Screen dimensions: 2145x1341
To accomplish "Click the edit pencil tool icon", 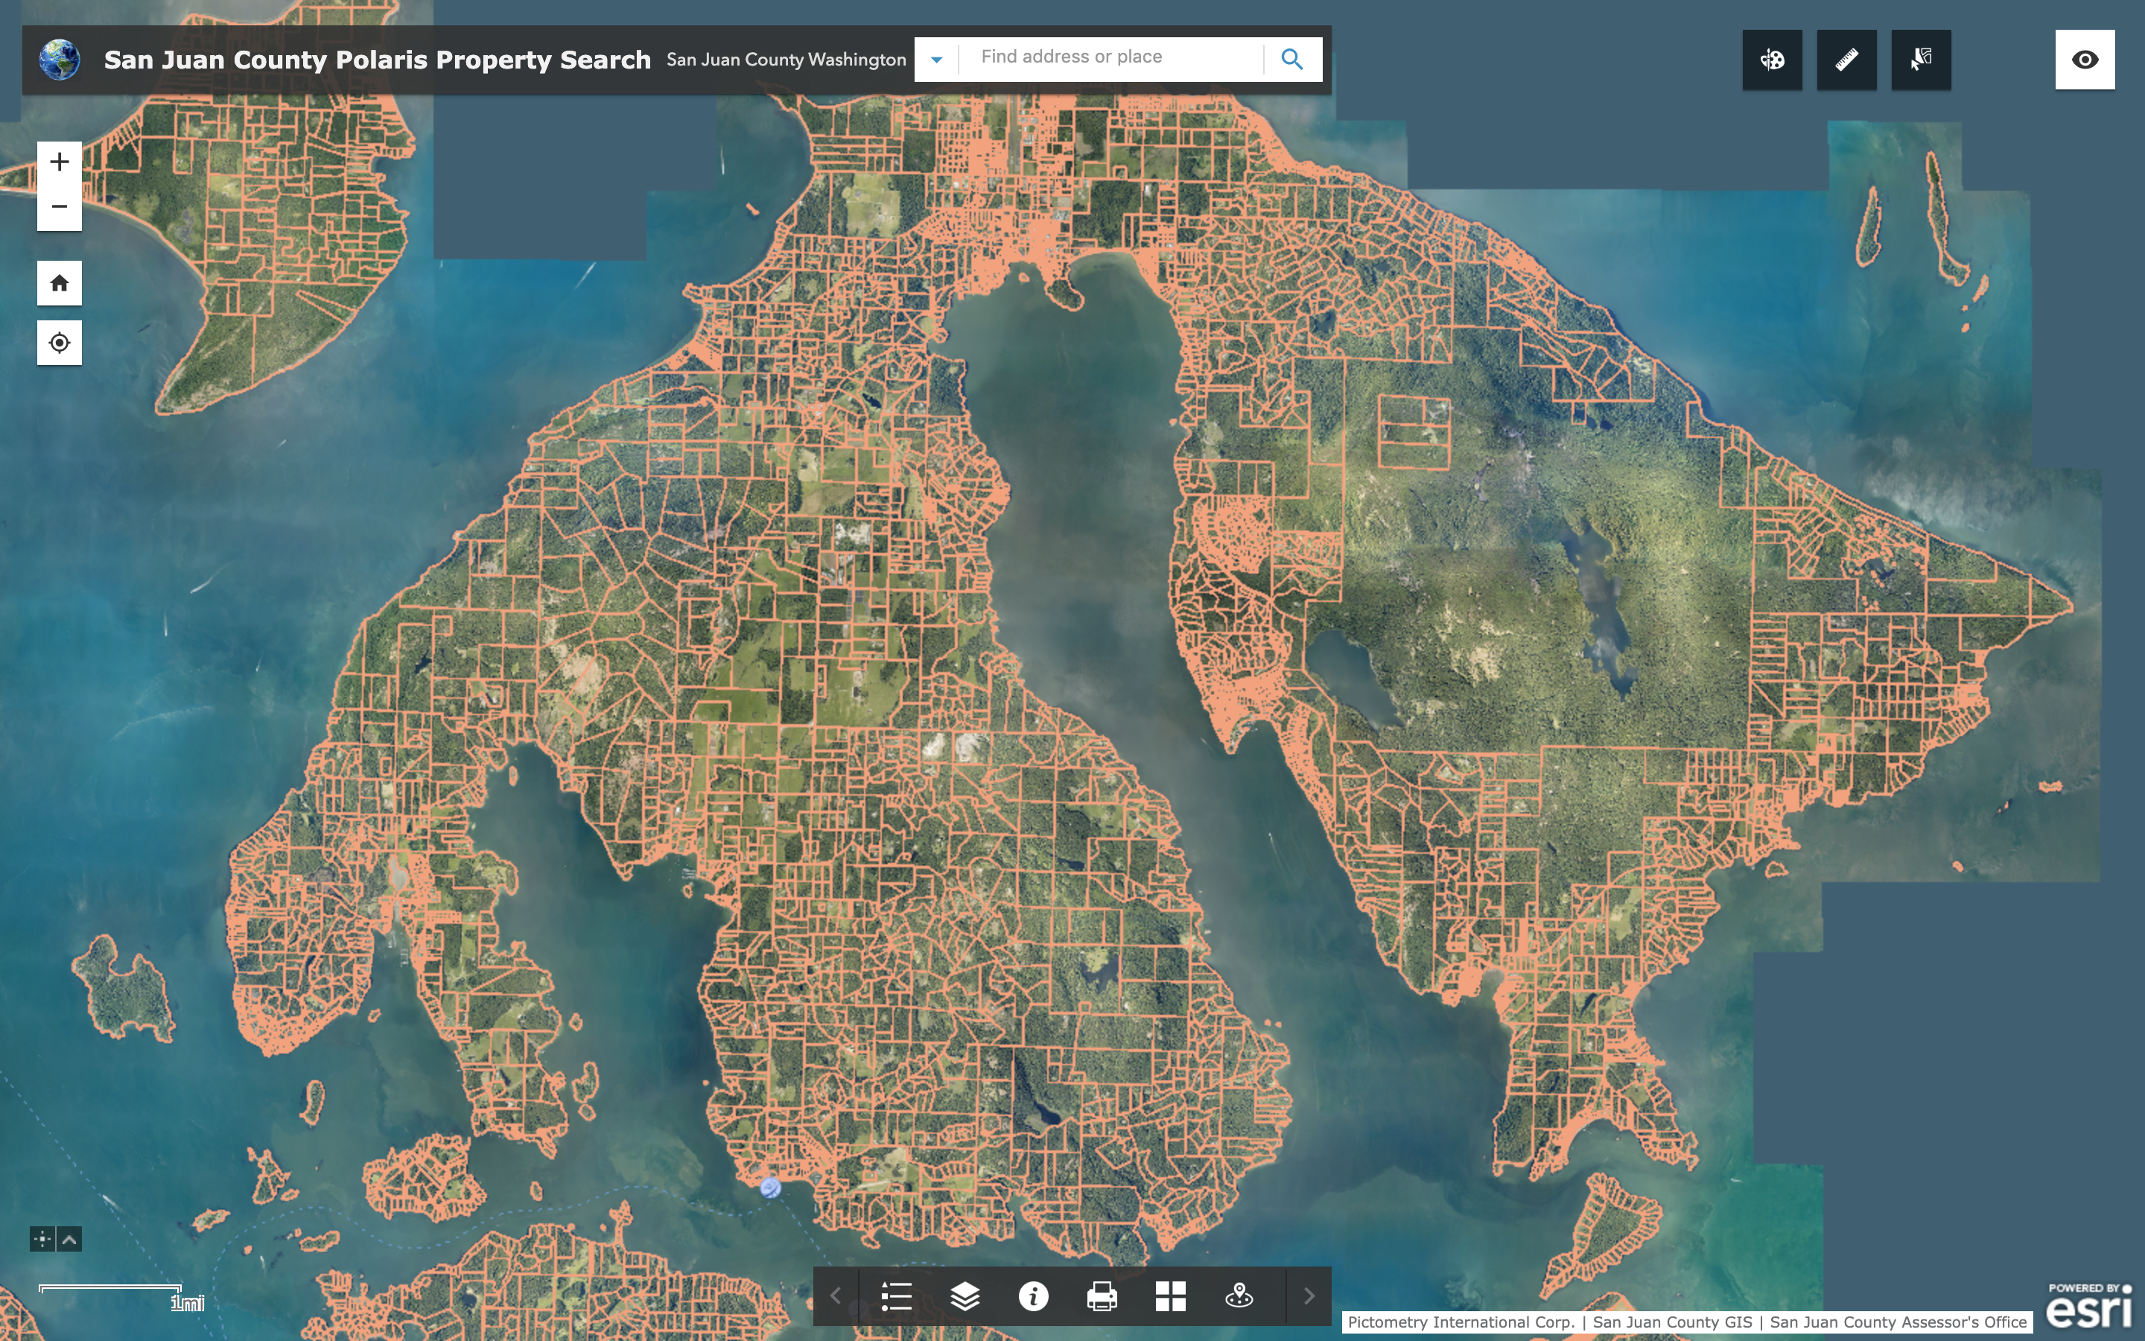I will point(1847,59).
